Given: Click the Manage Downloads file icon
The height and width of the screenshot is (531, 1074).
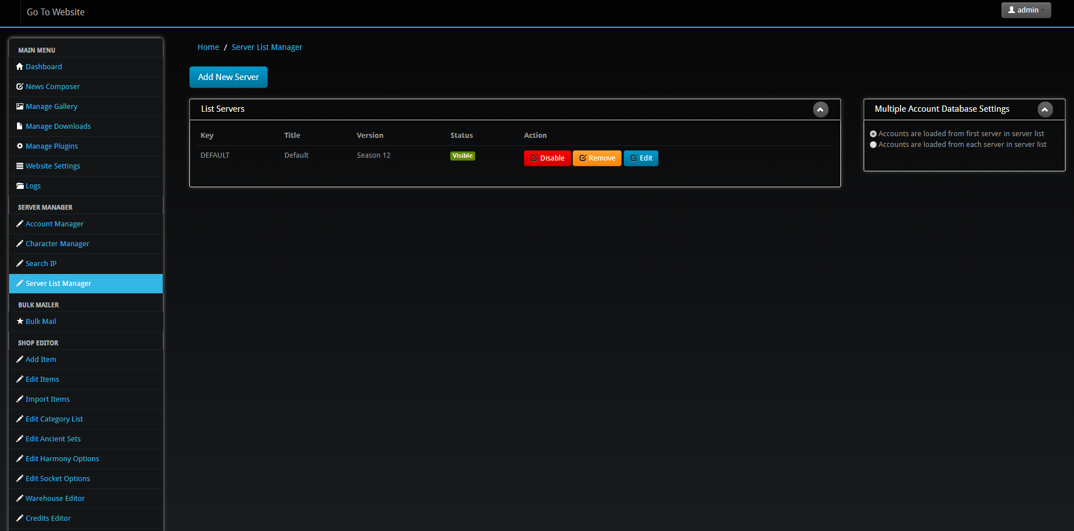Looking at the screenshot, I should click(x=20, y=126).
